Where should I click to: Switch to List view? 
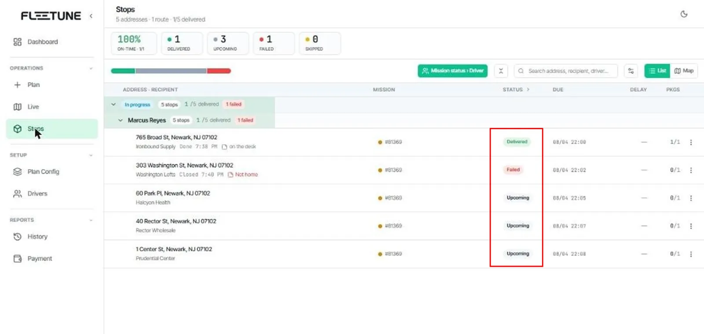click(657, 71)
